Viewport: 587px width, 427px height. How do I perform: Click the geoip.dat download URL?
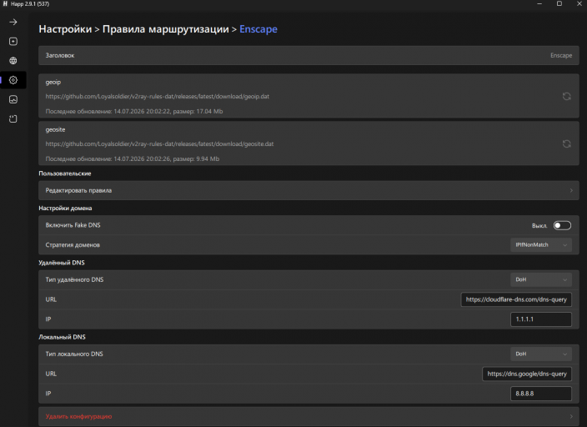click(x=158, y=97)
